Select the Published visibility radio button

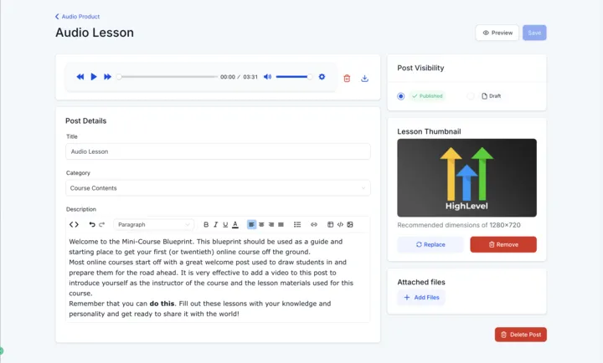coord(400,96)
